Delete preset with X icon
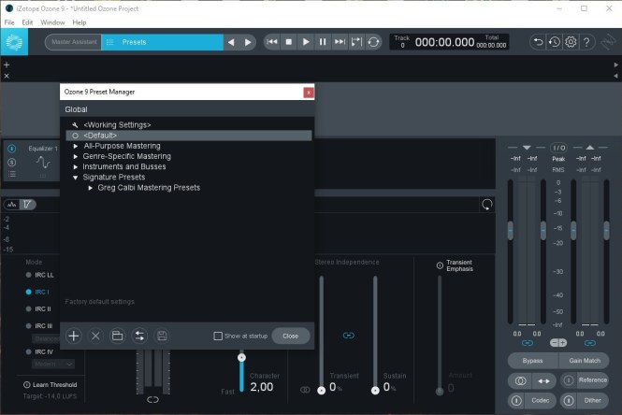622x415 pixels. click(95, 336)
